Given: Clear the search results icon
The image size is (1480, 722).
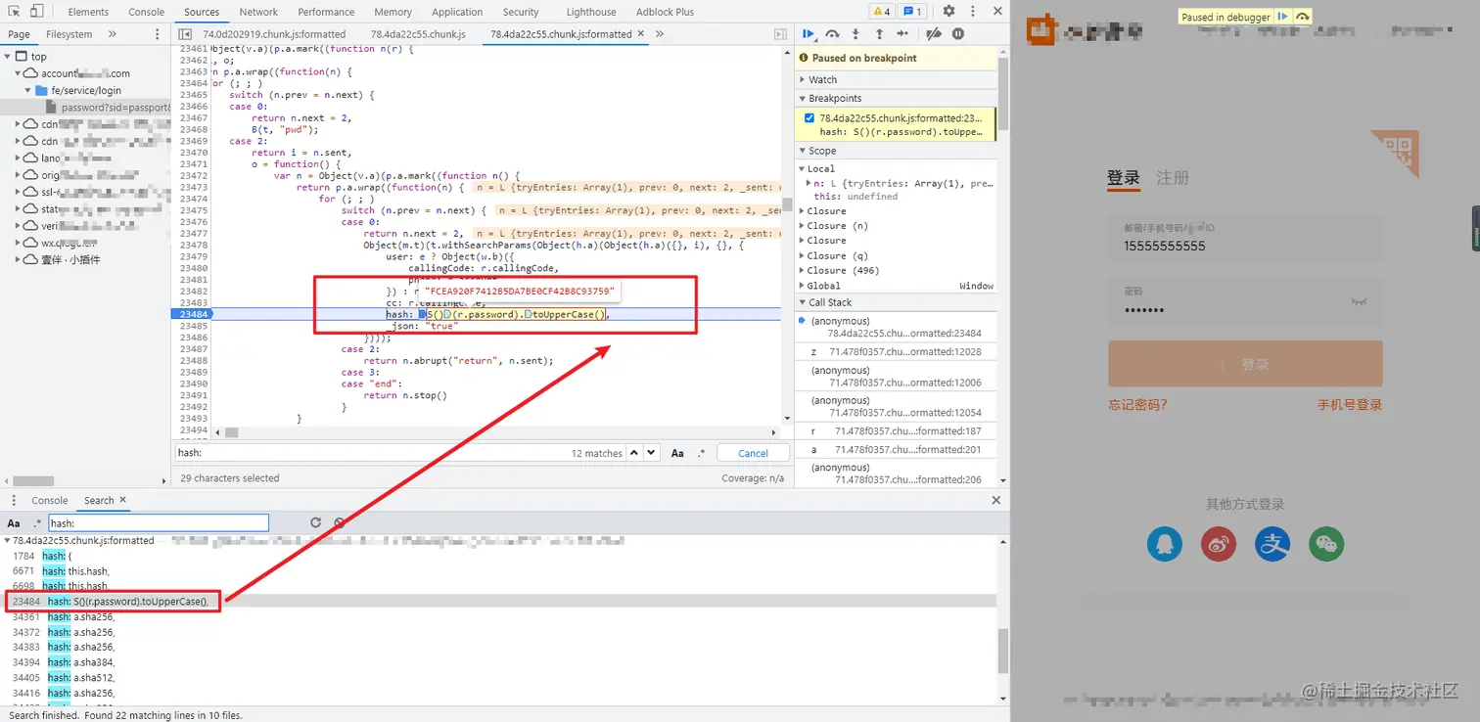Looking at the screenshot, I should 339,522.
